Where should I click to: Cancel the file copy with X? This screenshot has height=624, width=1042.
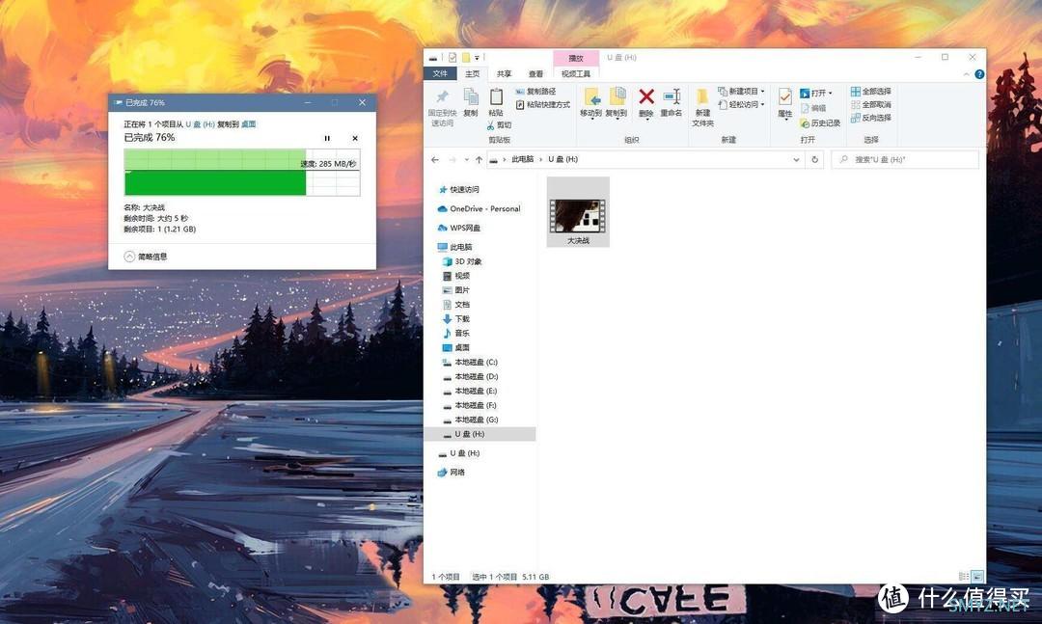point(355,138)
